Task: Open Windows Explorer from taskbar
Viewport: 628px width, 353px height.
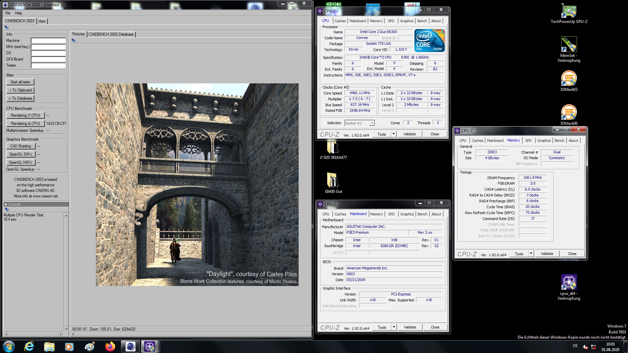Action: (49, 346)
